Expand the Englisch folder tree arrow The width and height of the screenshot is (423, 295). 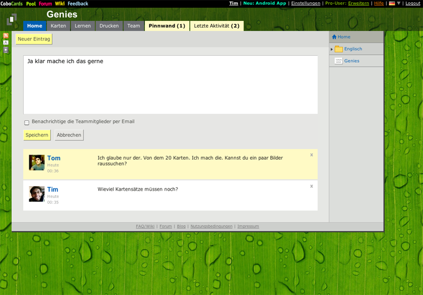332,49
